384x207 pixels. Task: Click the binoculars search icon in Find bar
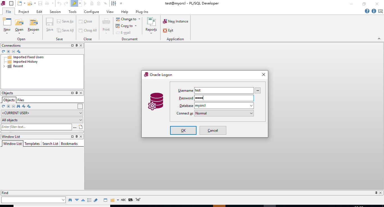pyautogui.click(x=70, y=200)
